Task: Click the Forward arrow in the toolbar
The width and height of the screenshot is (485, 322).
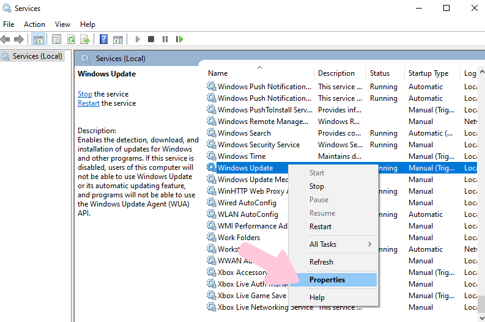Action: [x=19, y=39]
